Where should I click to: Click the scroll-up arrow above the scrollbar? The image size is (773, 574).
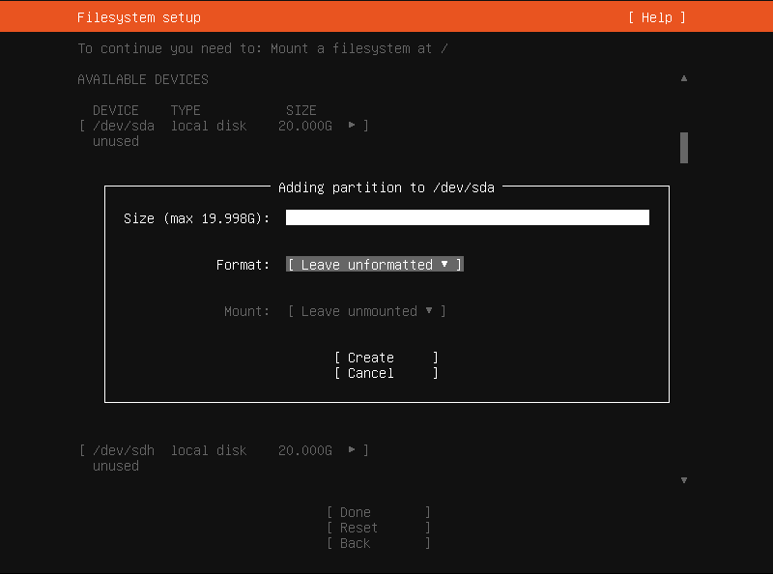click(684, 77)
